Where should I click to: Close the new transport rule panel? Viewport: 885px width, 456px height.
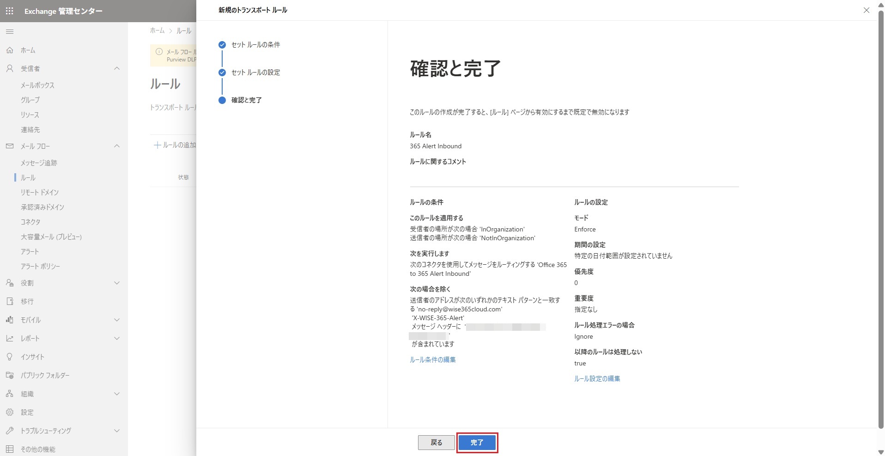pos(866,10)
